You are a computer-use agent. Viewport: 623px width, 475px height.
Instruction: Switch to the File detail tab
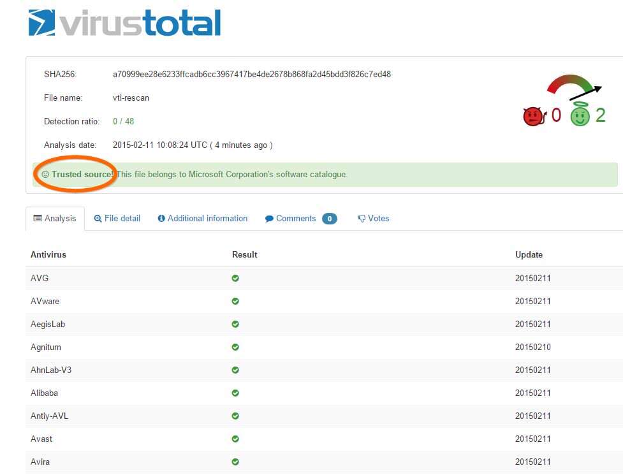coord(117,219)
